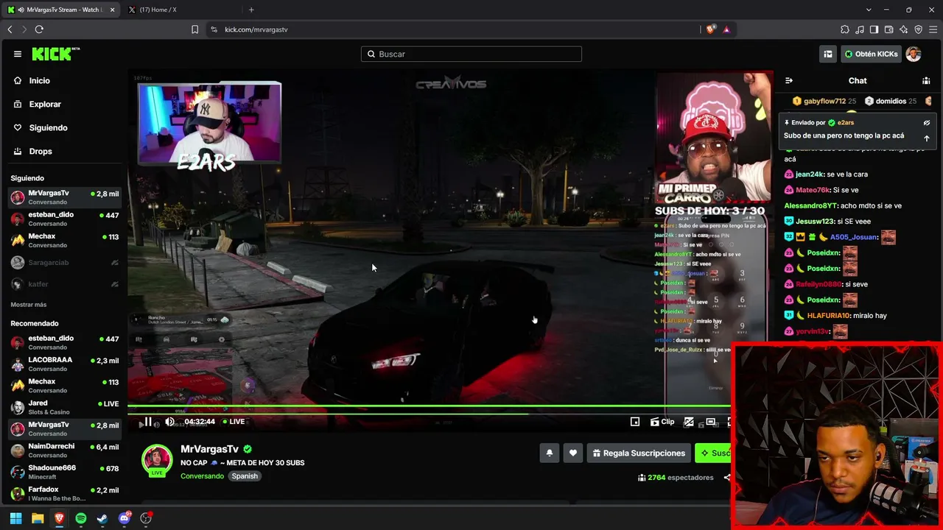Open the browser main menu

tap(933, 29)
